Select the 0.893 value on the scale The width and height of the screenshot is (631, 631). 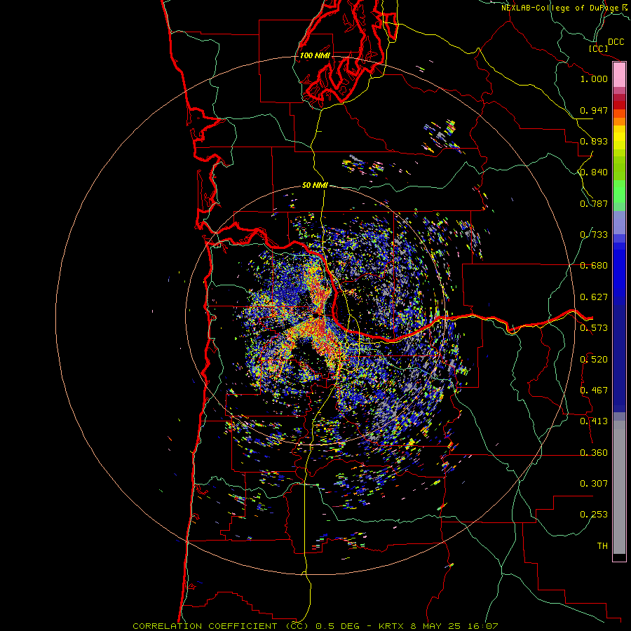coord(594,141)
